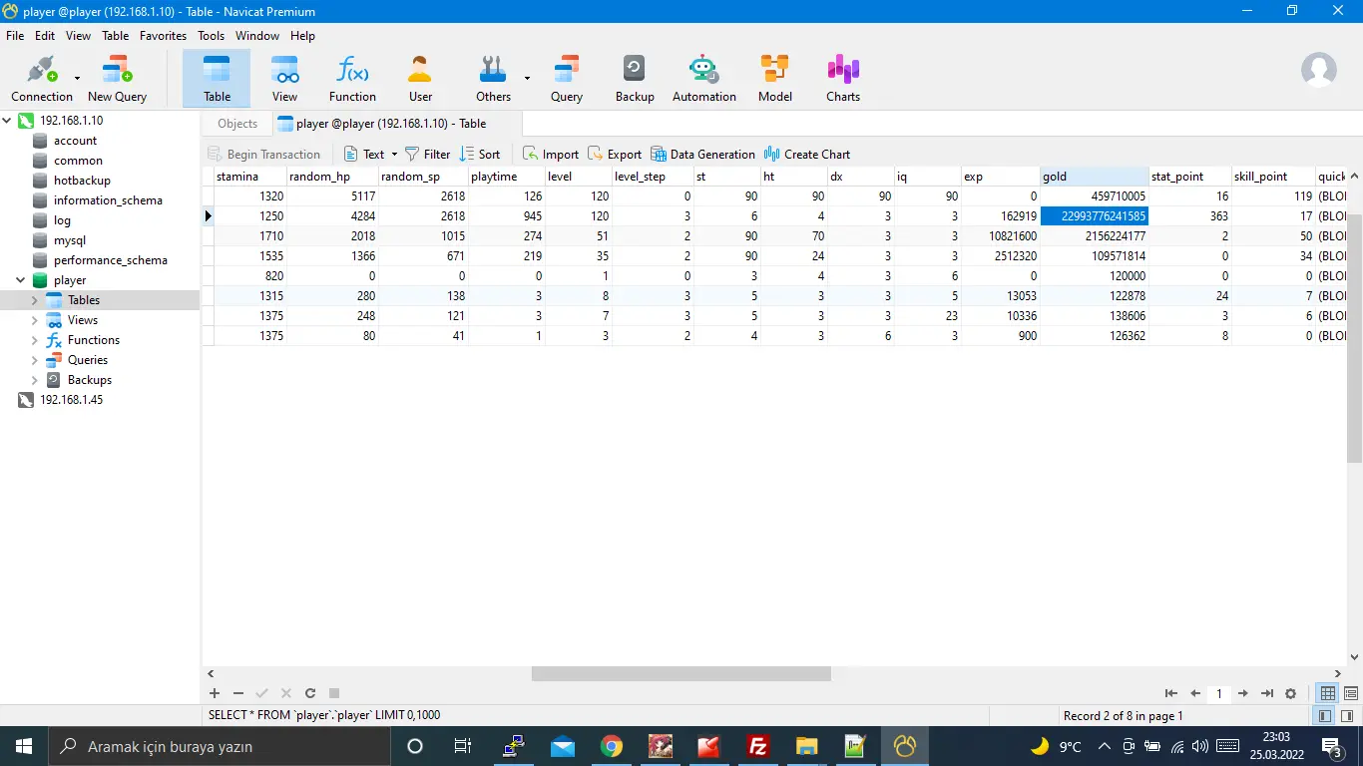Click the Create Chart button
Image resolution: width=1363 pixels, height=766 pixels.
pyautogui.click(x=807, y=155)
